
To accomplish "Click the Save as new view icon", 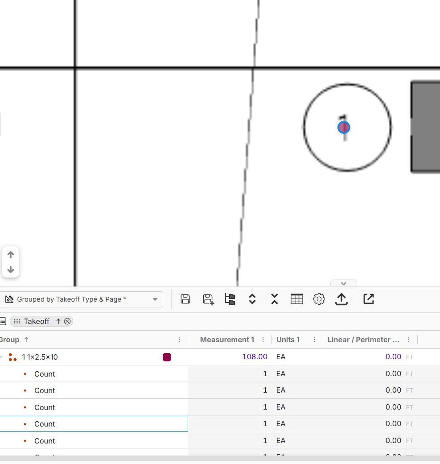I will 208,299.
